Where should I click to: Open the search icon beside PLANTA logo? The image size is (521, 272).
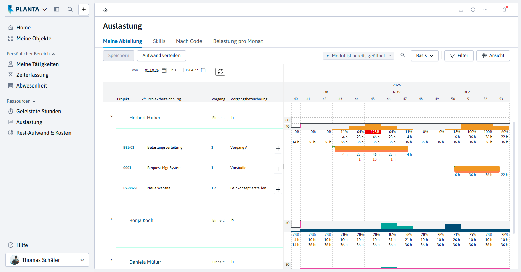(70, 9)
